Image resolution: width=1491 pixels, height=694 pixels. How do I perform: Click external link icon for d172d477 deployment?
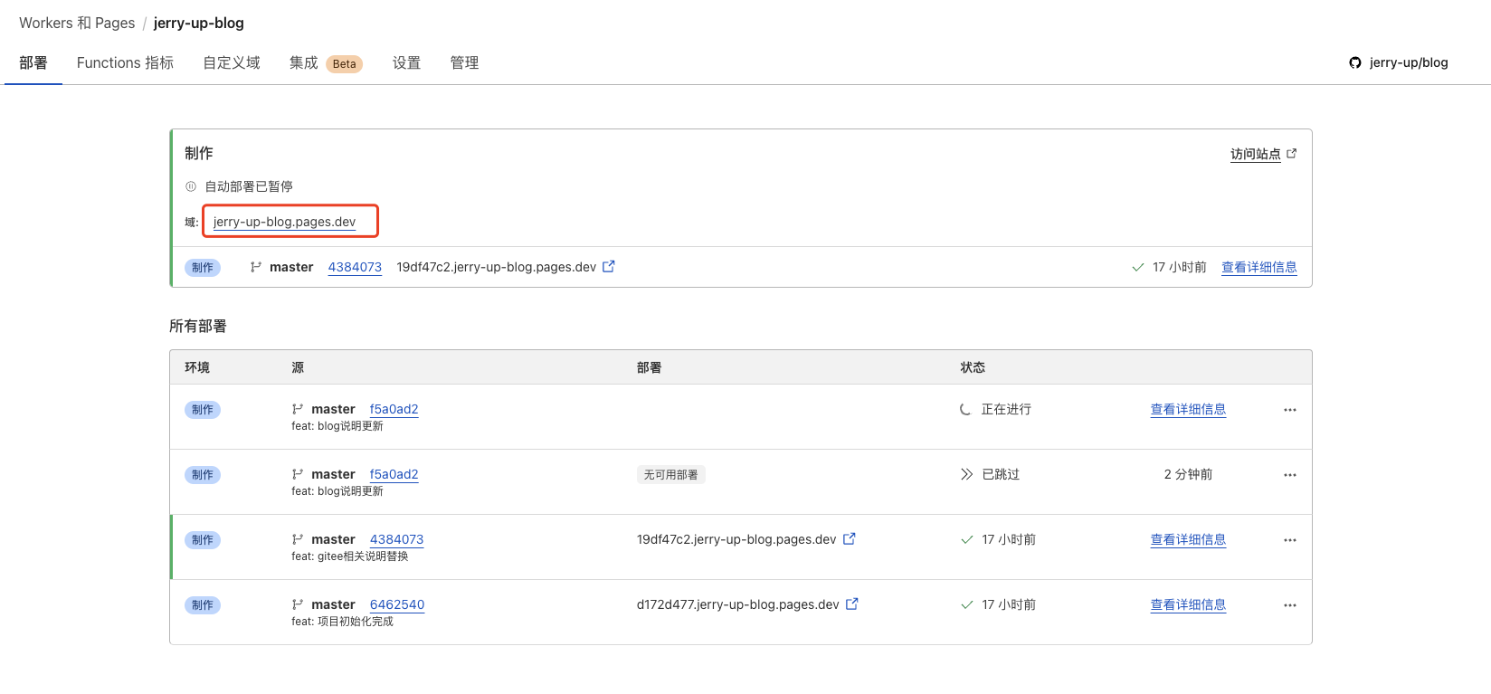(851, 604)
